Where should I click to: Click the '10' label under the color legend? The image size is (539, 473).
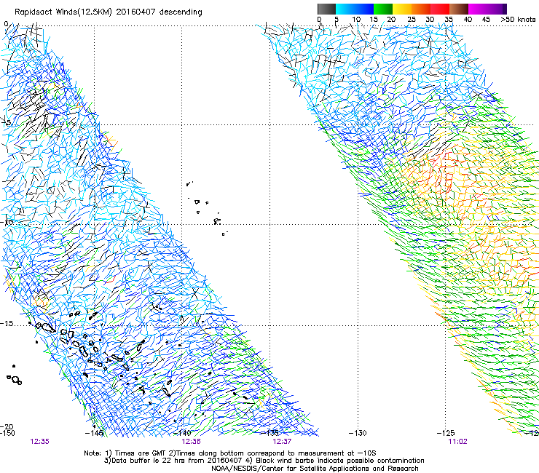tap(356, 20)
